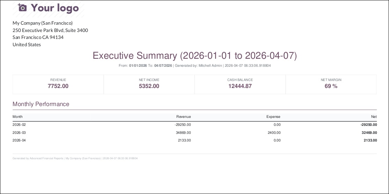Select the 2026-03 month row
389x194 pixels.
[195, 133]
